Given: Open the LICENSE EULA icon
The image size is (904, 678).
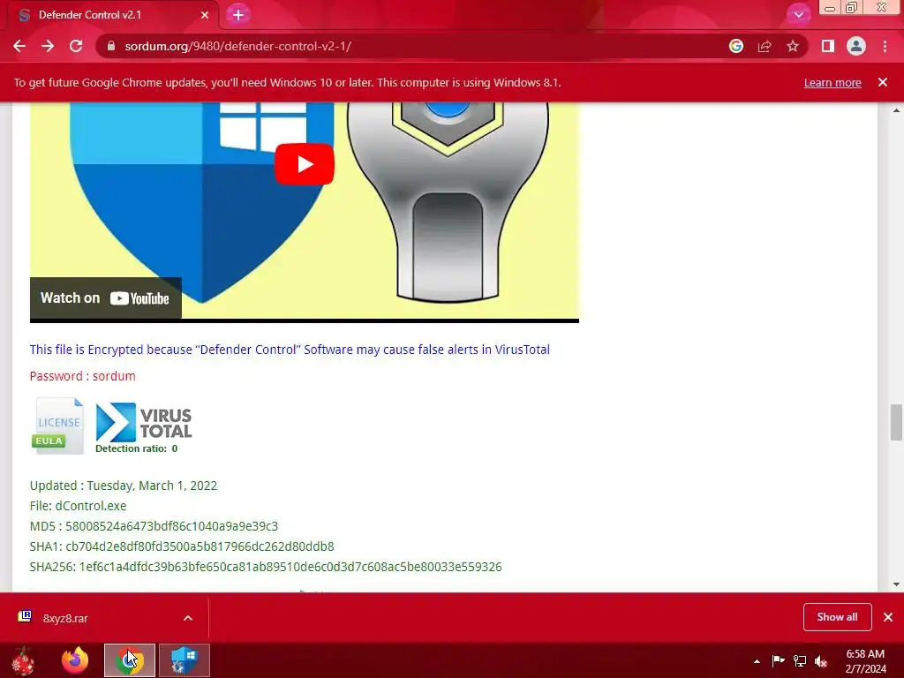Looking at the screenshot, I should (57, 426).
